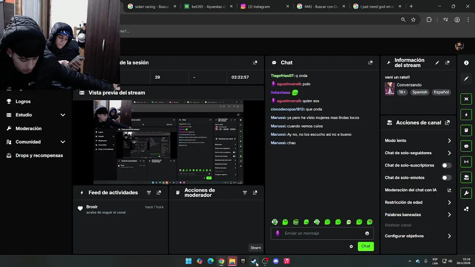Open new browser tab with plus

(411, 6)
